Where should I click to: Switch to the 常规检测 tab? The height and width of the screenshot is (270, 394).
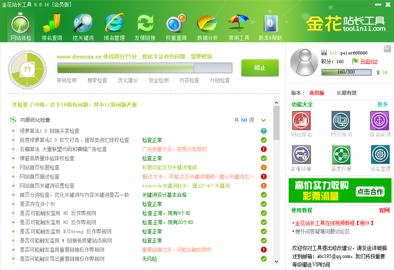pyautogui.click(x=67, y=80)
